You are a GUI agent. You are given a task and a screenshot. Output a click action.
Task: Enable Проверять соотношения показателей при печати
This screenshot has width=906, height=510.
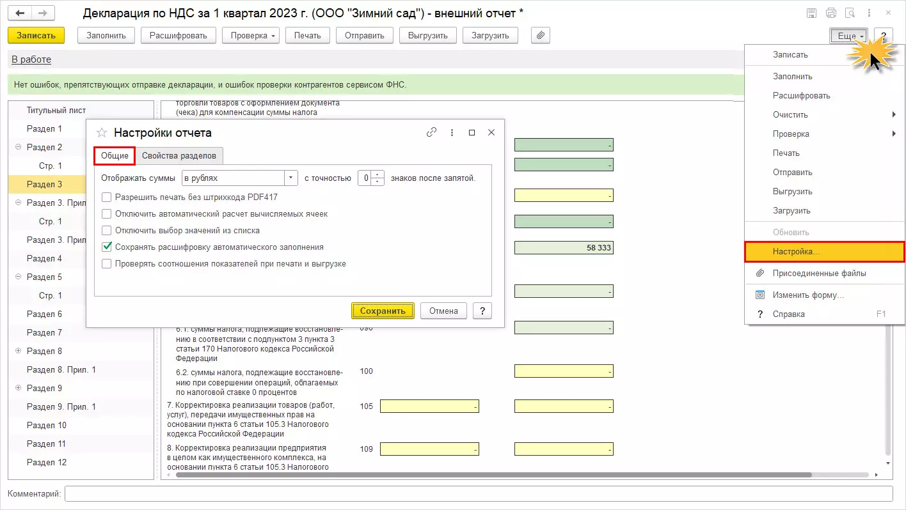107,264
